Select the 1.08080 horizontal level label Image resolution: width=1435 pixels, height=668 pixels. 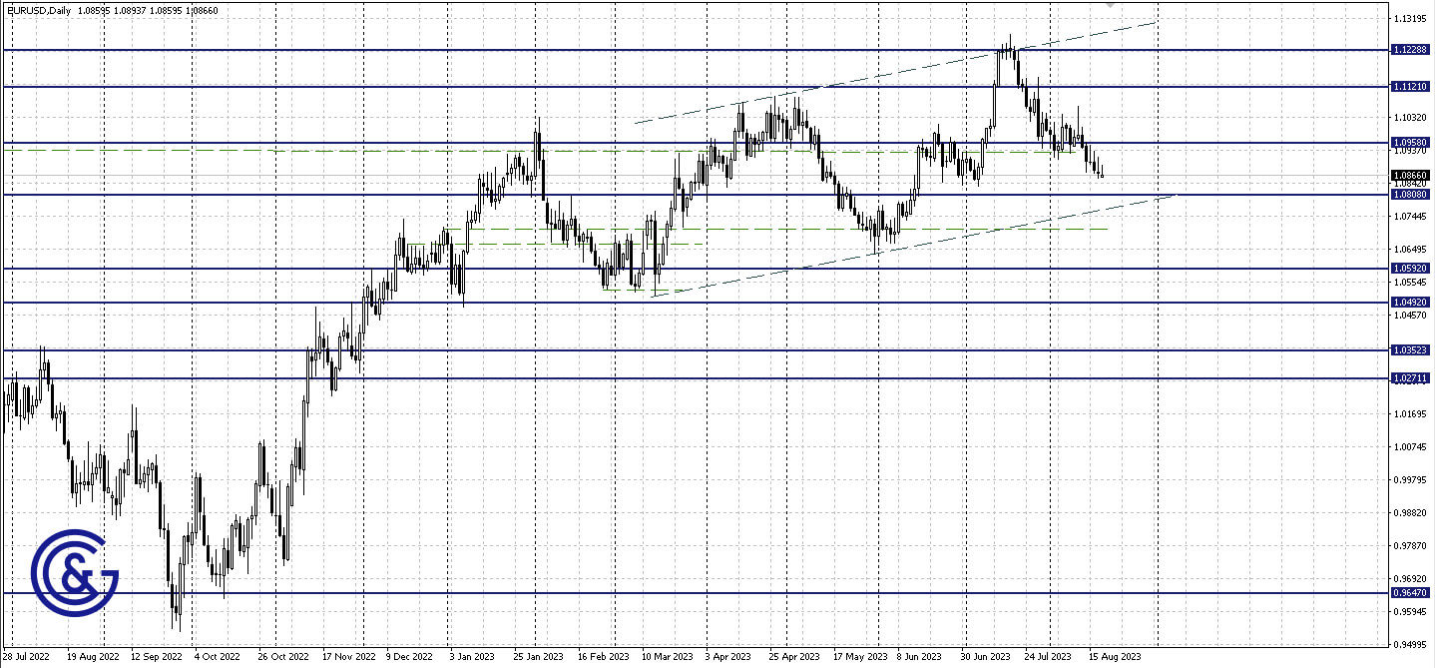coord(1409,195)
